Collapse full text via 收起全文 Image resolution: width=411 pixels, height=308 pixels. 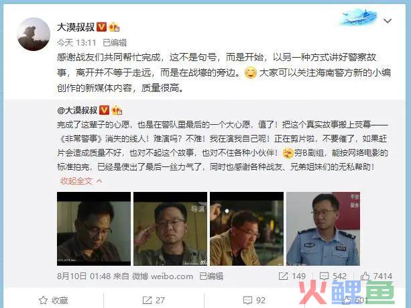(x=80, y=181)
